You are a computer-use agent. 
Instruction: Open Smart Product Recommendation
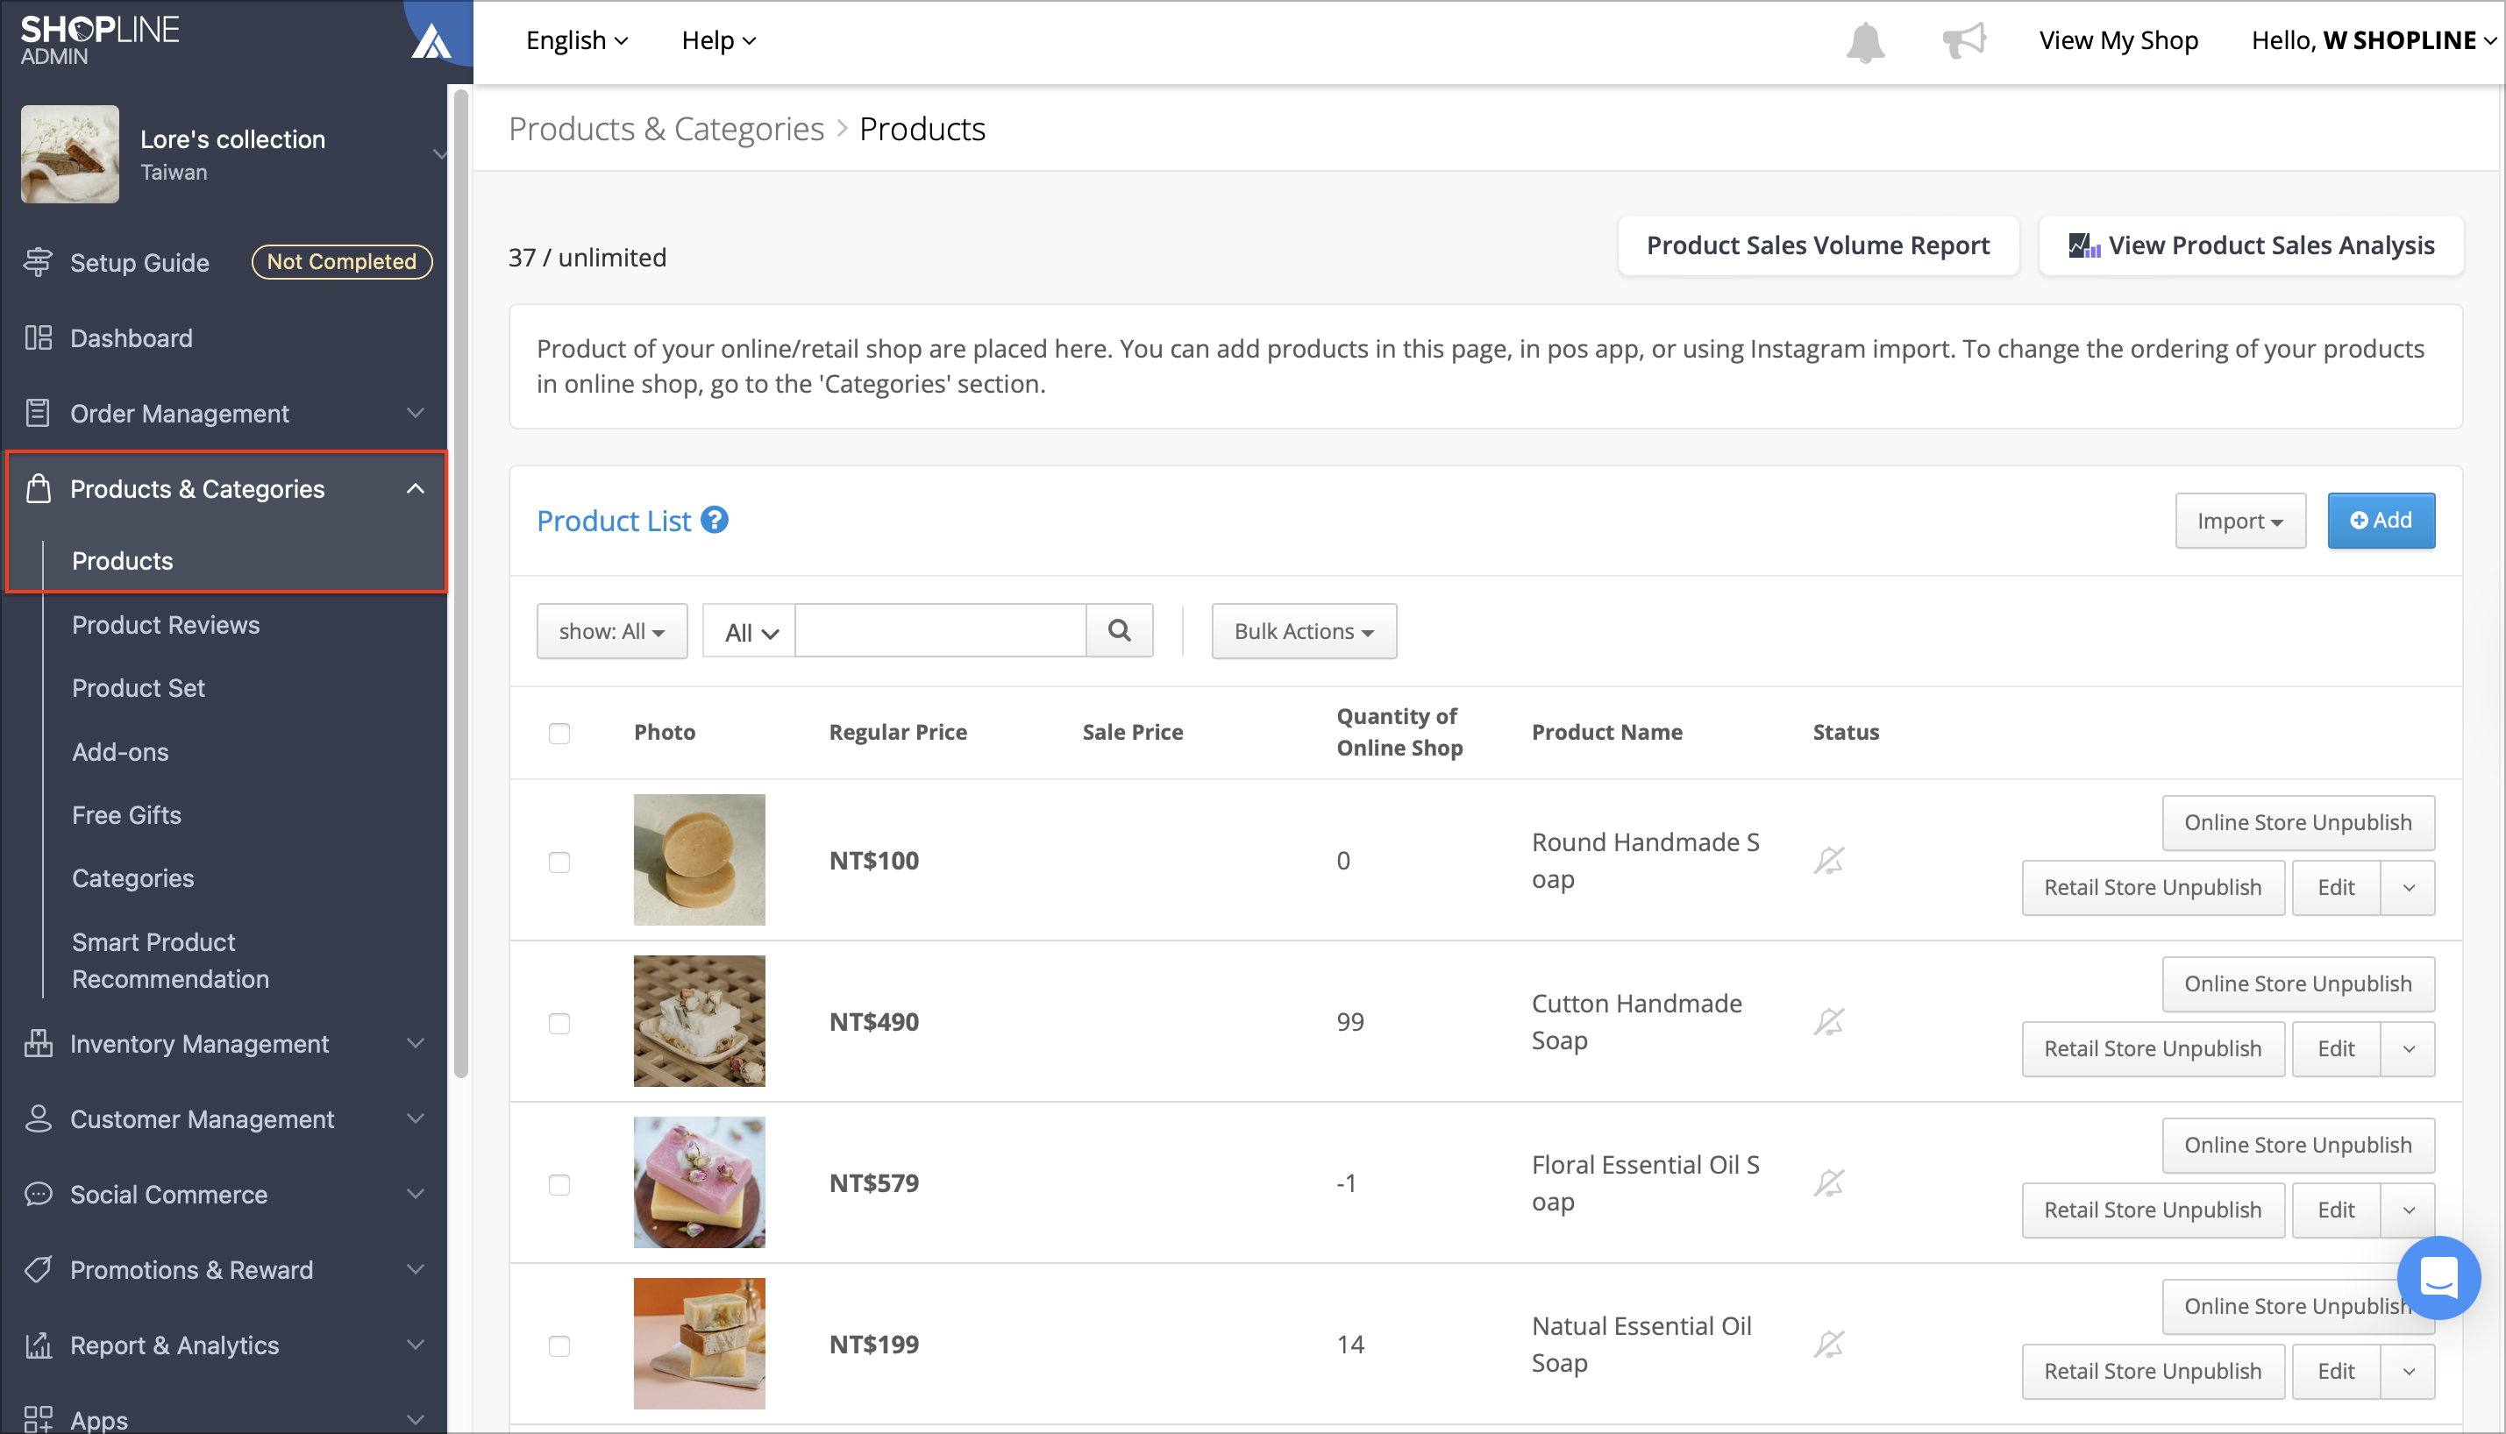pos(170,961)
